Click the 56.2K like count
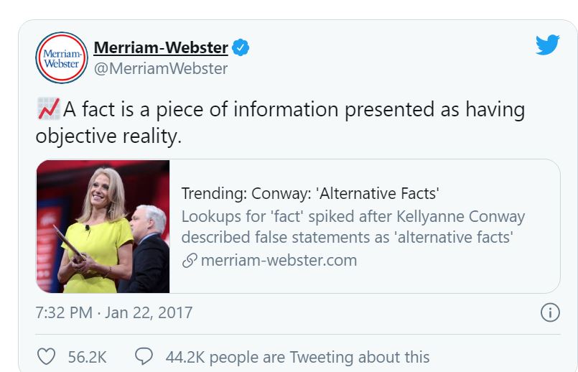Image resolution: width=578 pixels, height=372 pixels. [x=87, y=357]
